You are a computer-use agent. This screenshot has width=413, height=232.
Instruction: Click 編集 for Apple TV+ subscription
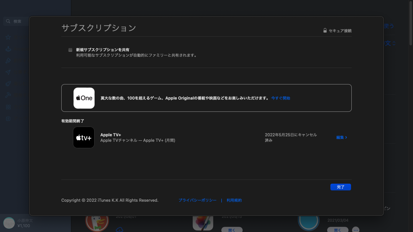click(x=342, y=137)
